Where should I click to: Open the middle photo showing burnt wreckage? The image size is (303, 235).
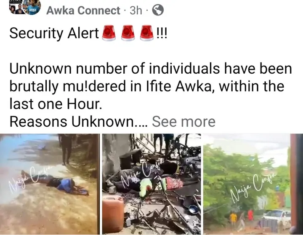151,184
